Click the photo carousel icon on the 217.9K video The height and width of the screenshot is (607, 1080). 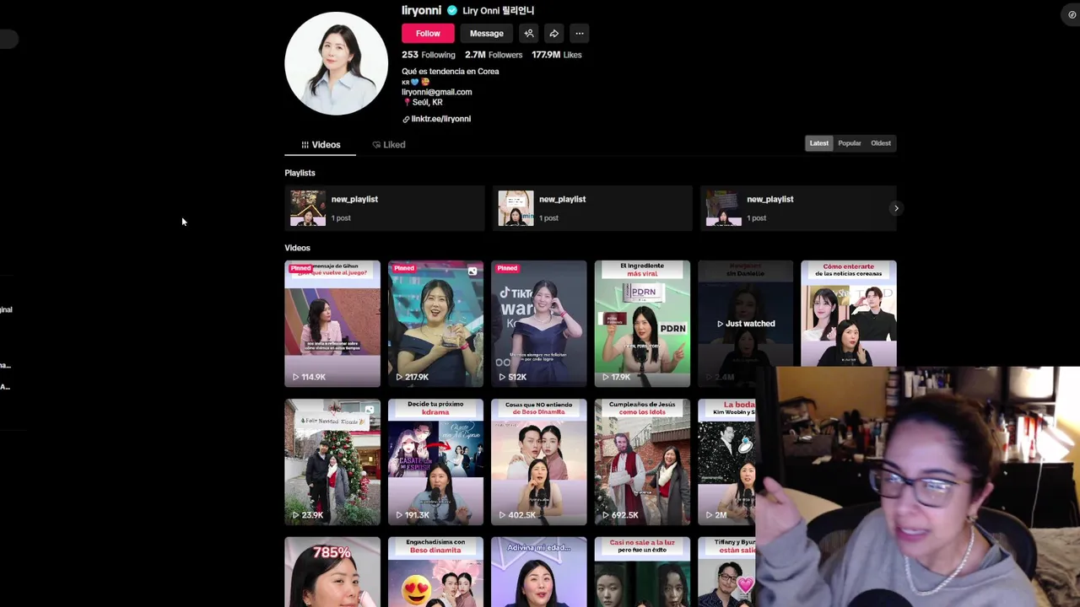[472, 271]
